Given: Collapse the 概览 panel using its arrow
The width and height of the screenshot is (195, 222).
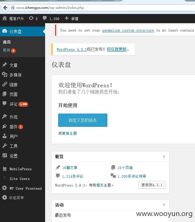Looking at the screenshot, I should 164,156.
